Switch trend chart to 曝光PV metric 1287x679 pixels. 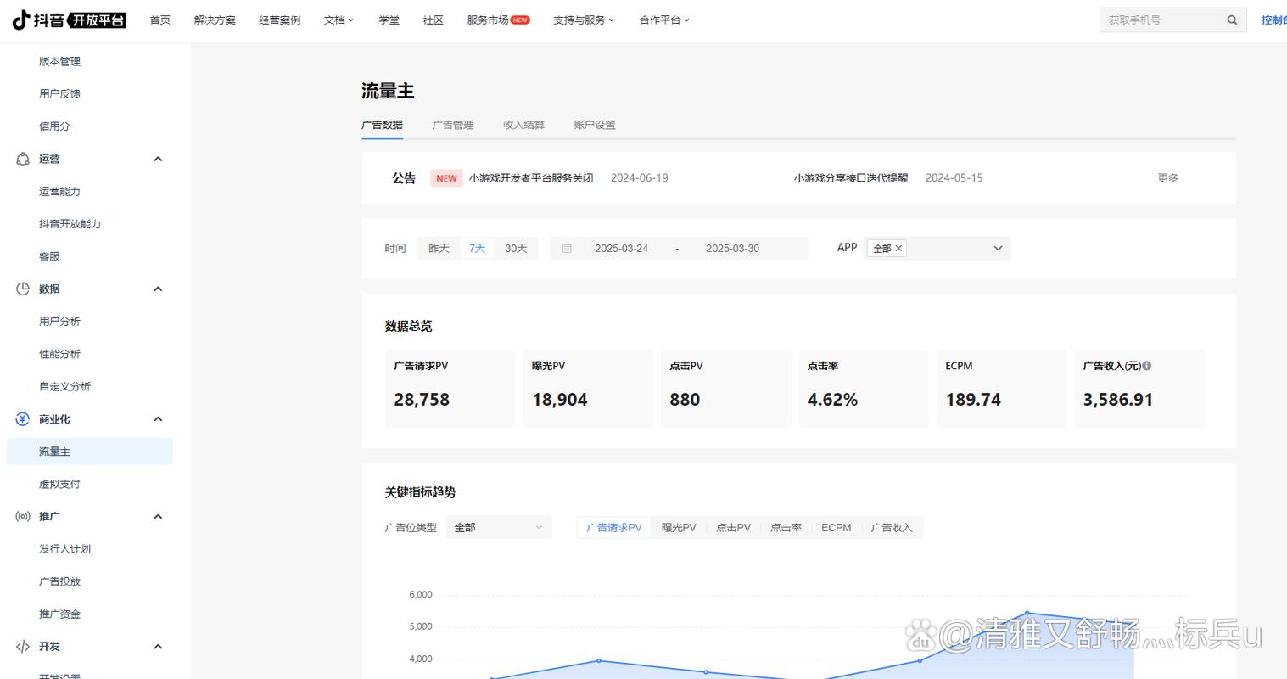tap(679, 528)
